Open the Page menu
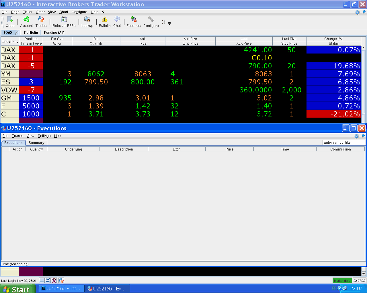The width and height of the screenshot is (367, 293). coord(15,12)
